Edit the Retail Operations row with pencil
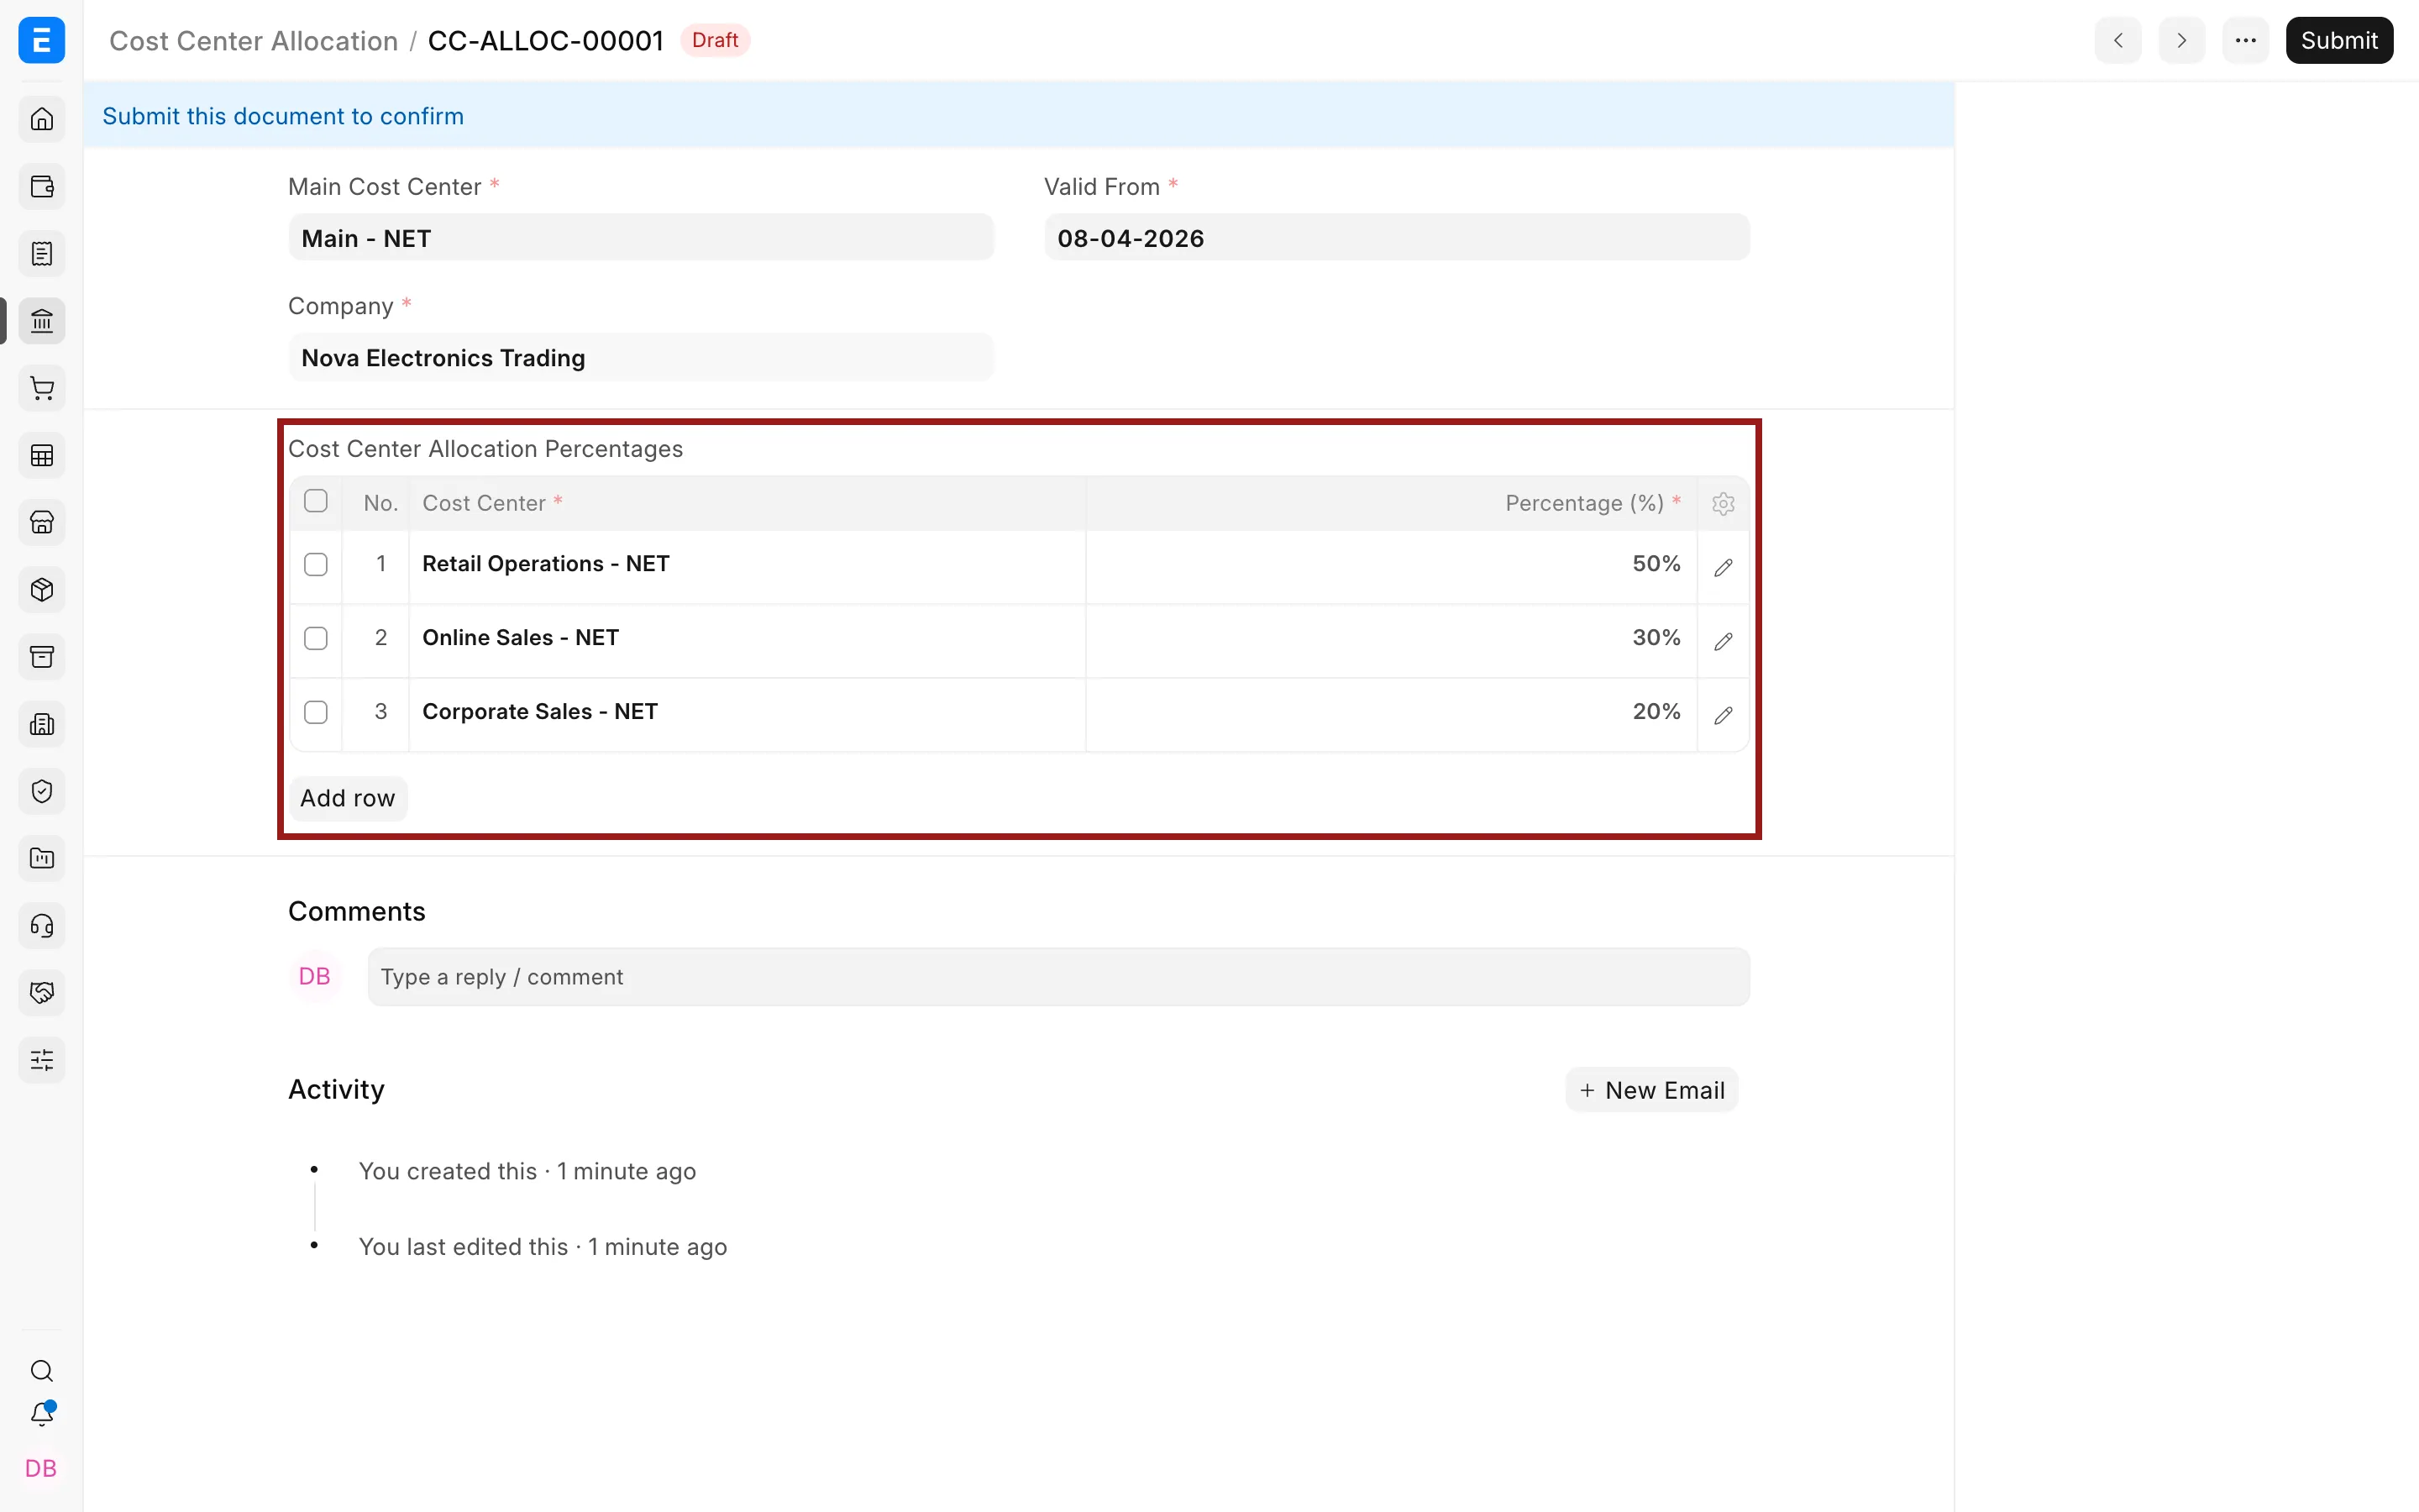Screen dimensions: 2419x1512 click(x=1723, y=567)
